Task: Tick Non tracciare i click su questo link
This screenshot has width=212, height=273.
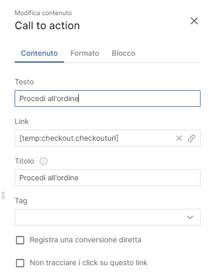Action: tap(20, 263)
